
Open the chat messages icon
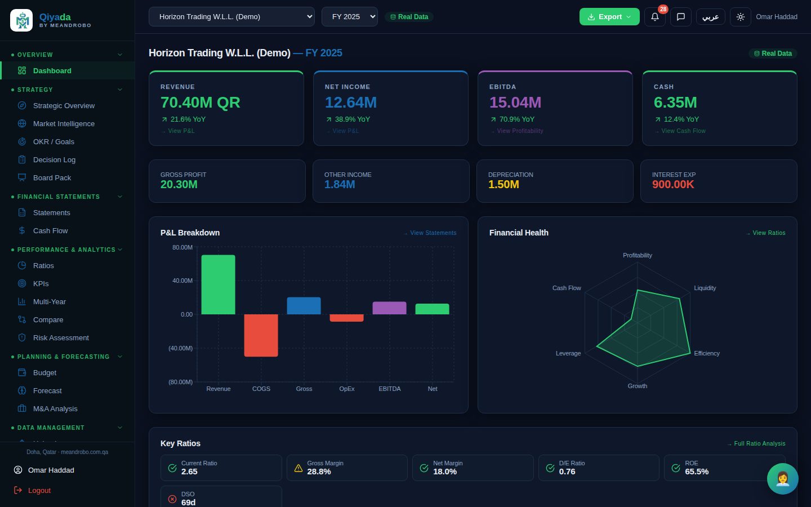click(680, 17)
